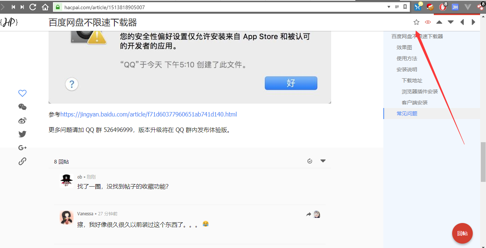The height and width of the screenshot is (248, 486).
Task: Click the skip-to-first navigation button
Action: click(13, 7)
